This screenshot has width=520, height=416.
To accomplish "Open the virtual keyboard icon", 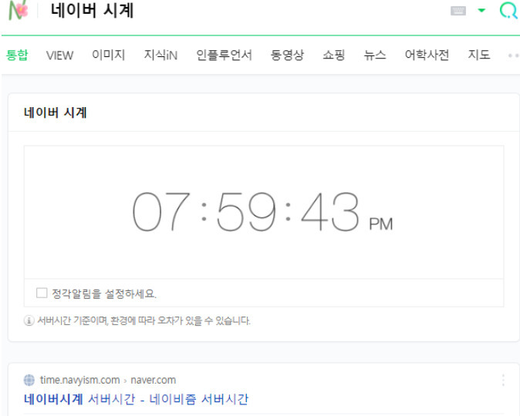I will 458,11.
